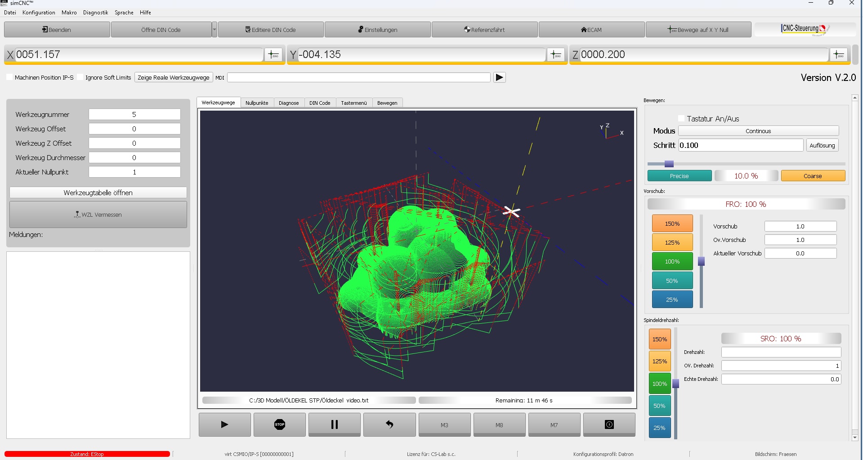The height and width of the screenshot is (460, 863).
Task: Switch to the DIN Code tab
Action: [x=320, y=103]
